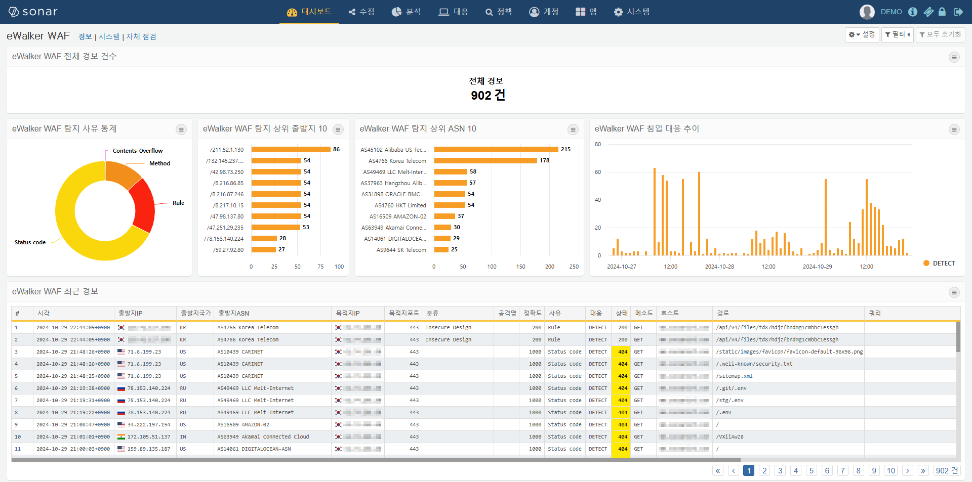Open the 대응 response menu
The height and width of the screenshot is (482, 972).
(453, 12)
